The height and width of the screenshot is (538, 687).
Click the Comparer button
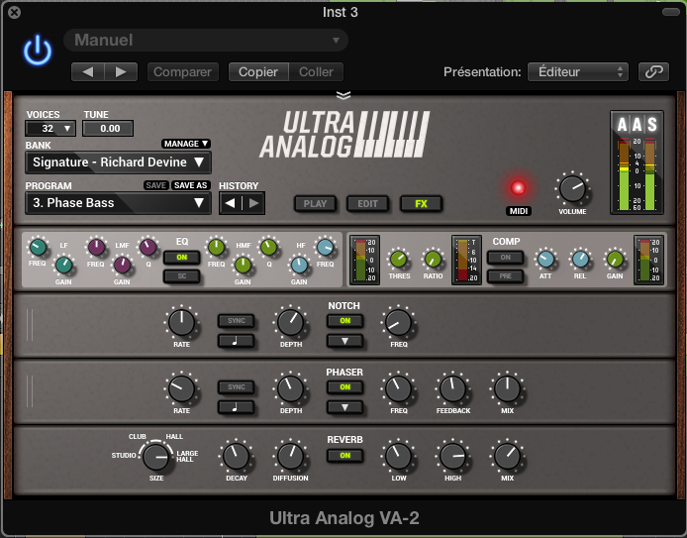click(183, 72)
